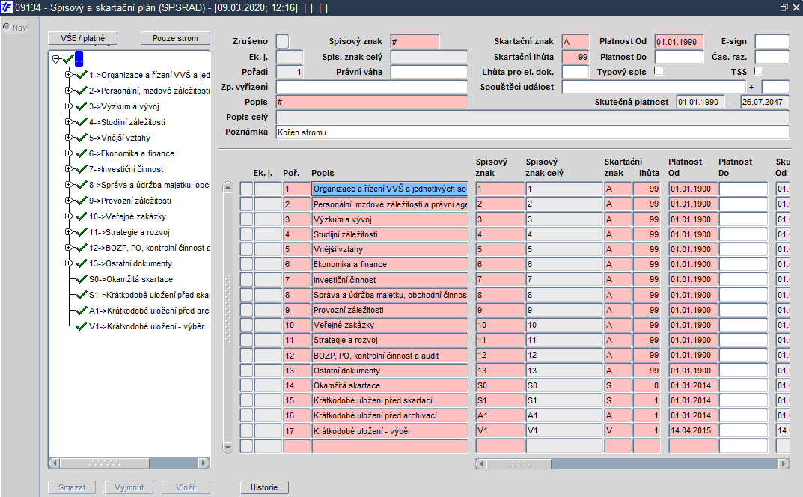The image size is (803, 497).
Task: Select tree item 9->Provozní záležitosti
Action: (x=129, y=201)
